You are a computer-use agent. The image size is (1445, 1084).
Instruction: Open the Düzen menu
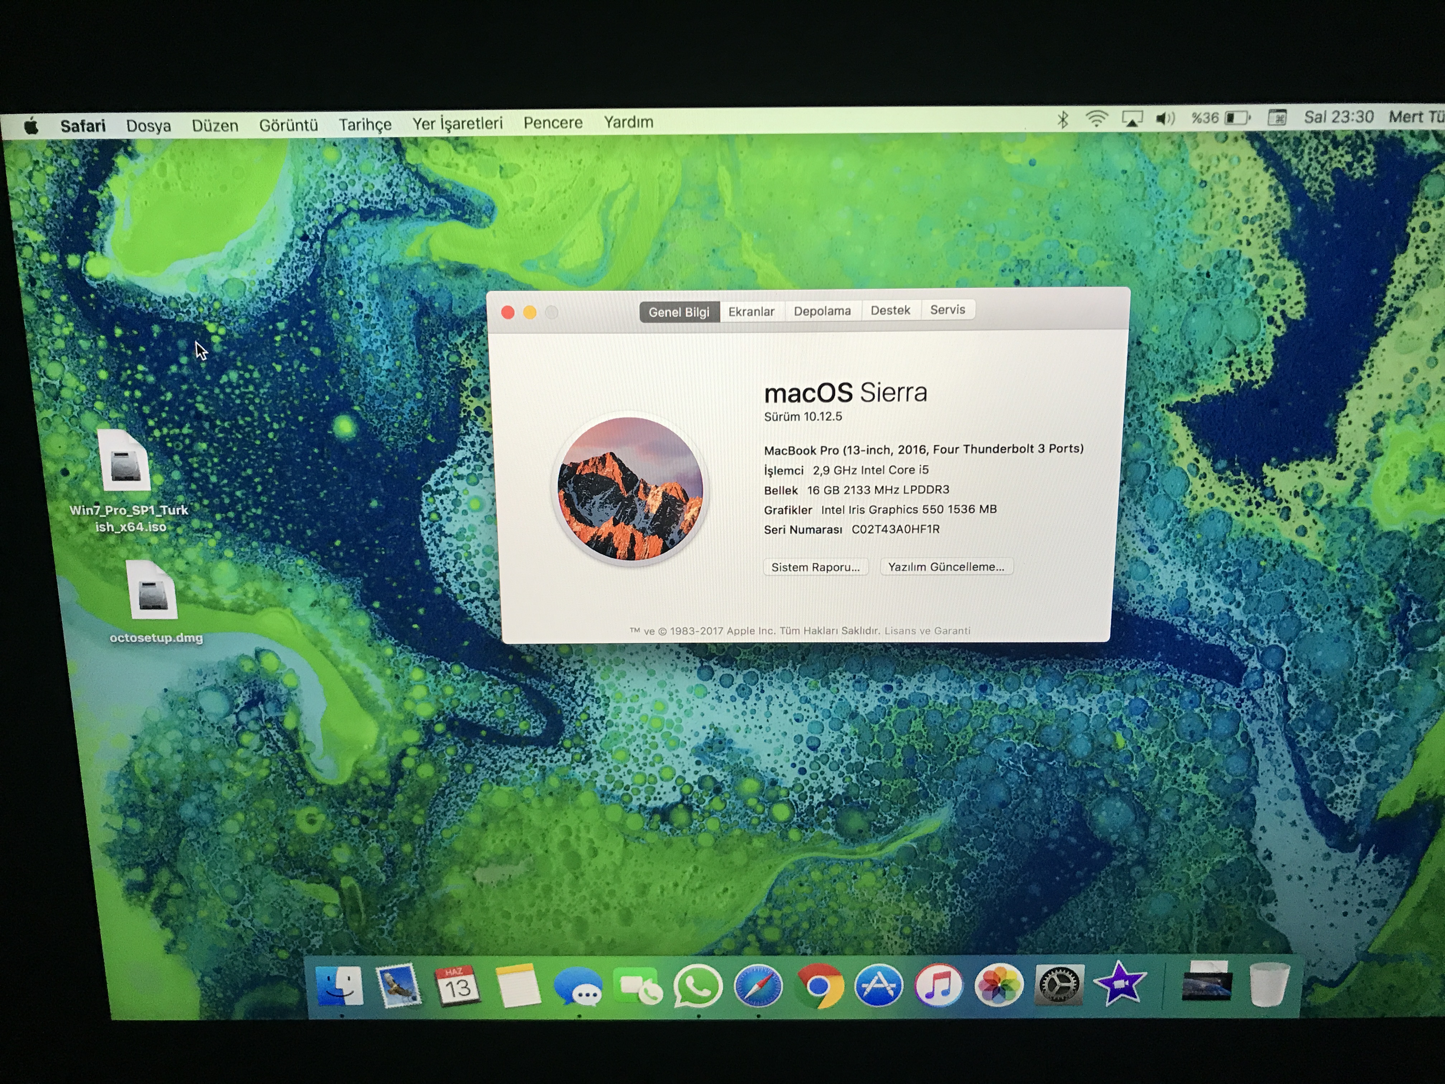[x=215, y=125]
